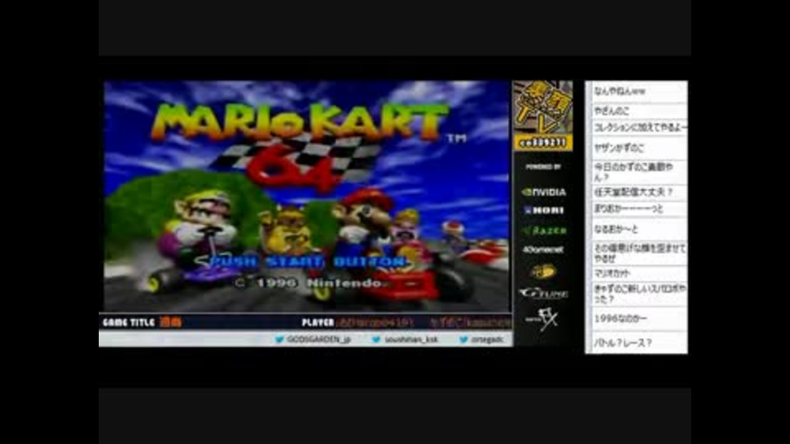The height and width of the screenshot is (444, 790).
Task: Click the 'POWERED BY' label
Action: tap(543, 167)
